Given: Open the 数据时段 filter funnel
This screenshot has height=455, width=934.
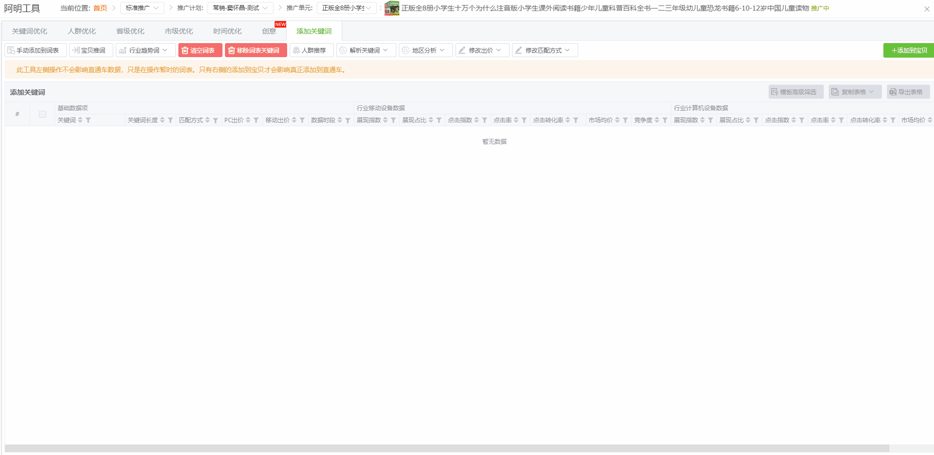Looking at the screenshot, I should pyautogui.click(x=348, y=120).
